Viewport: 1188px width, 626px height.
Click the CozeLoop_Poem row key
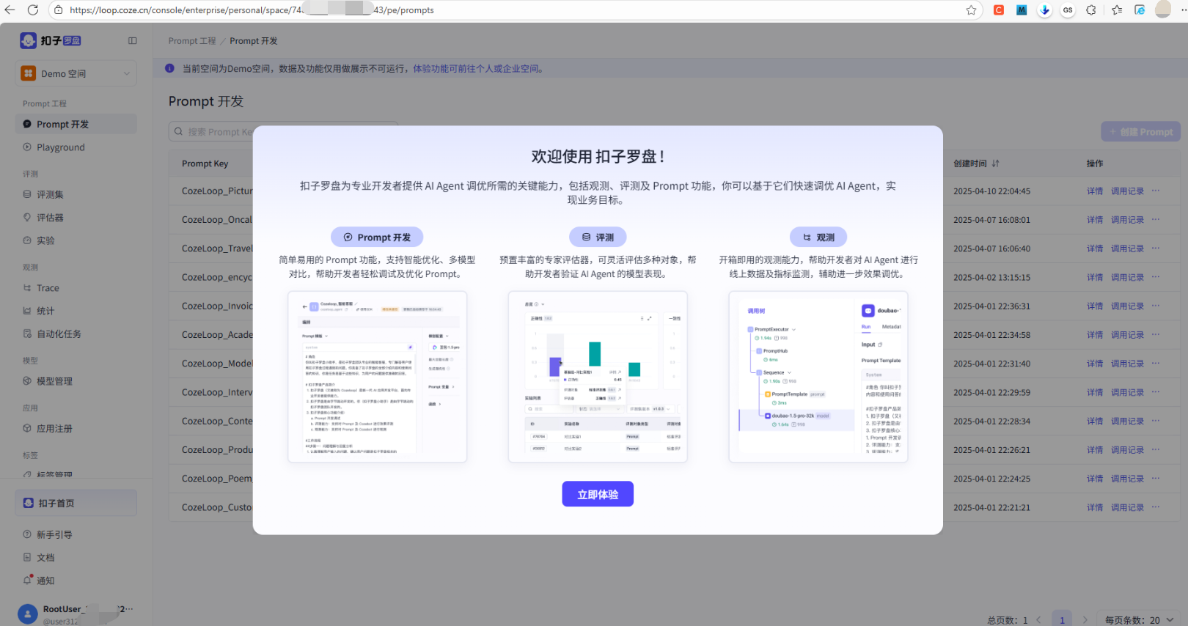click(x=217, y=478)
